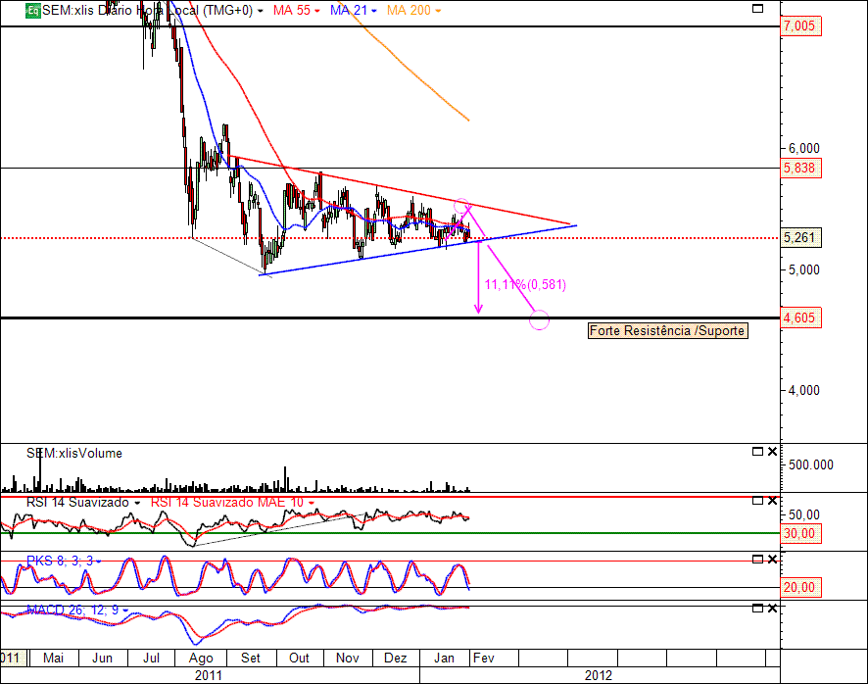Click the green Eq symbol icon
This screenshot has height=684, width=868.
(x=32, y=10)
